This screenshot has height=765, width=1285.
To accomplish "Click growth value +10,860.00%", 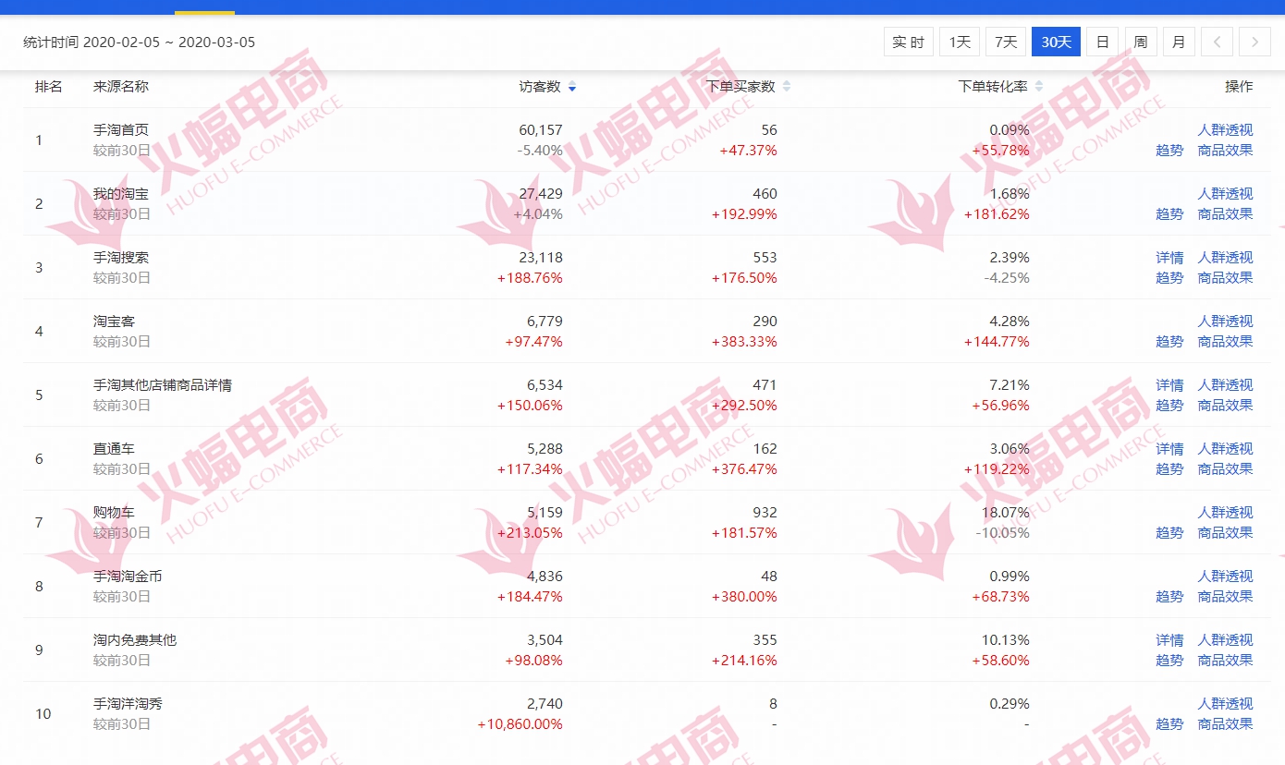I will [520, 724].
